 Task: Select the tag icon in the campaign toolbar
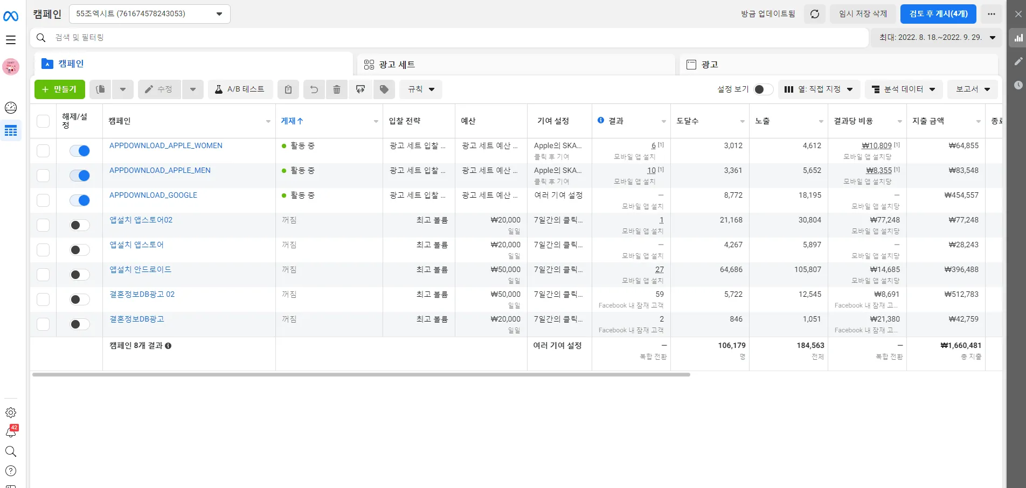384,89
